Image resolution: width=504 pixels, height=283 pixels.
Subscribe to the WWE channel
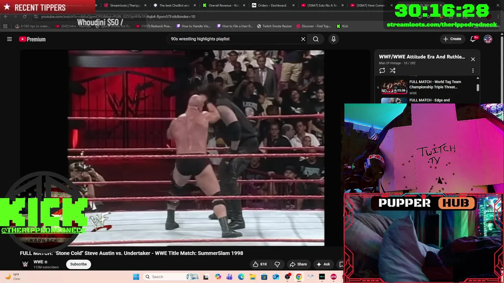tap(78, 264)
